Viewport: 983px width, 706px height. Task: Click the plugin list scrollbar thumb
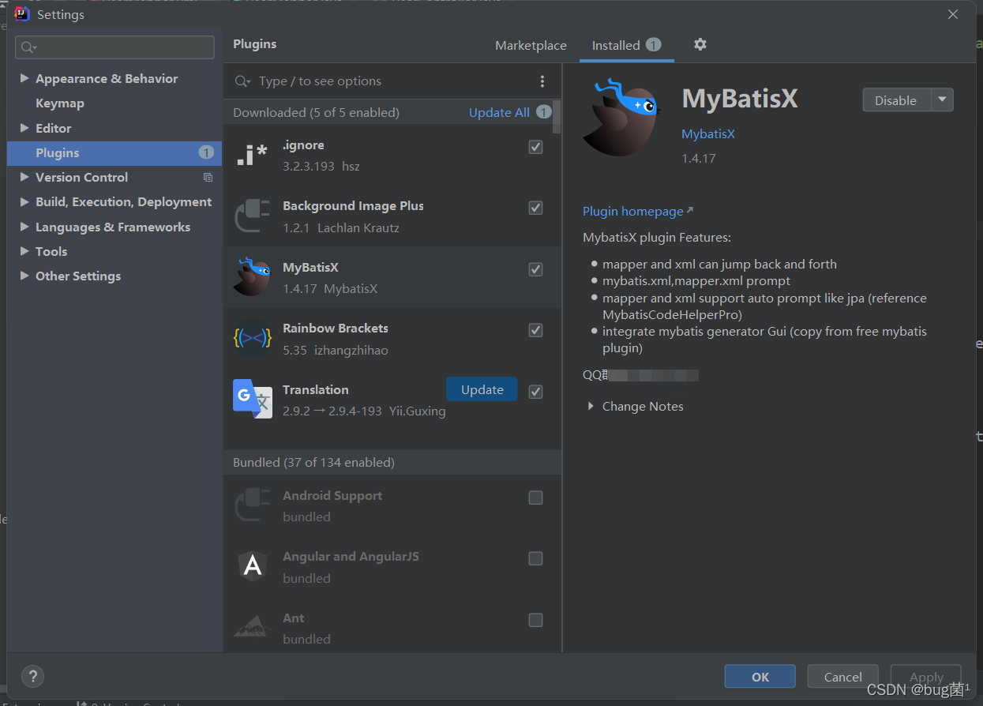pyautogui.click(x=557, y=117)
